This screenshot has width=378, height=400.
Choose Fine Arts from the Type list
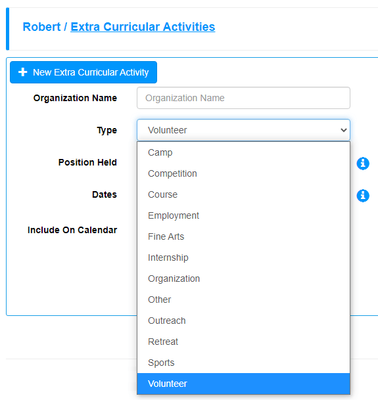coord(243,236)
